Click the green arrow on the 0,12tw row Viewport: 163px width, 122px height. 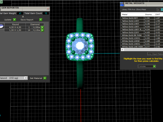click(42, 30)
